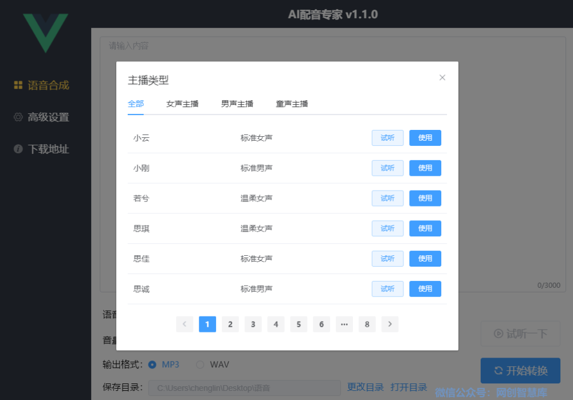Use the 思诚 voice
573x400 pixels.
coord(425,288)
